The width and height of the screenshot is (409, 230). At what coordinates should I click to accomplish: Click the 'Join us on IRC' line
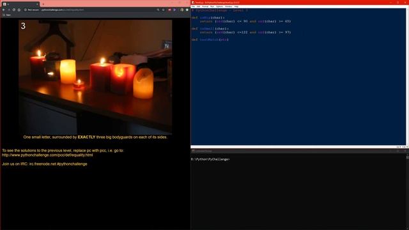tap(45, 164)
